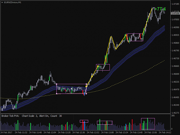
Task: Open the chart menu arrow beside EURNZDmicro,M1
Action: [2, 2]
